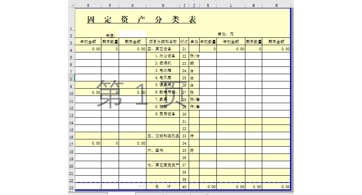Click line number 21 in 行次 column

[x=184, y=49]
